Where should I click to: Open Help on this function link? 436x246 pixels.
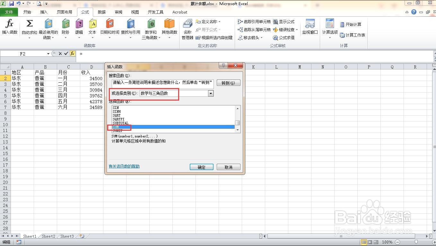(x=124, y=166)
